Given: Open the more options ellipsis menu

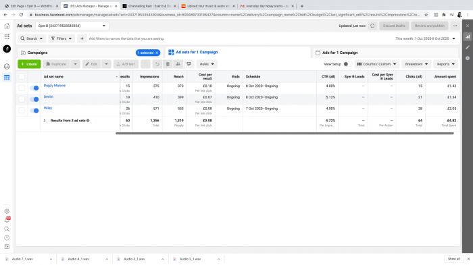Looking at the screenshot, I should (455, 26).
